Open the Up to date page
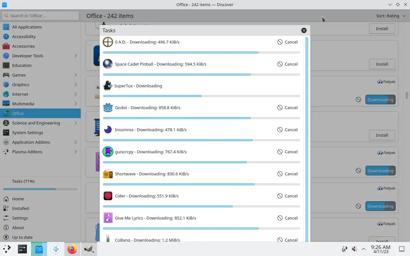The image size is (410, 256). click(x=40, y=237)
